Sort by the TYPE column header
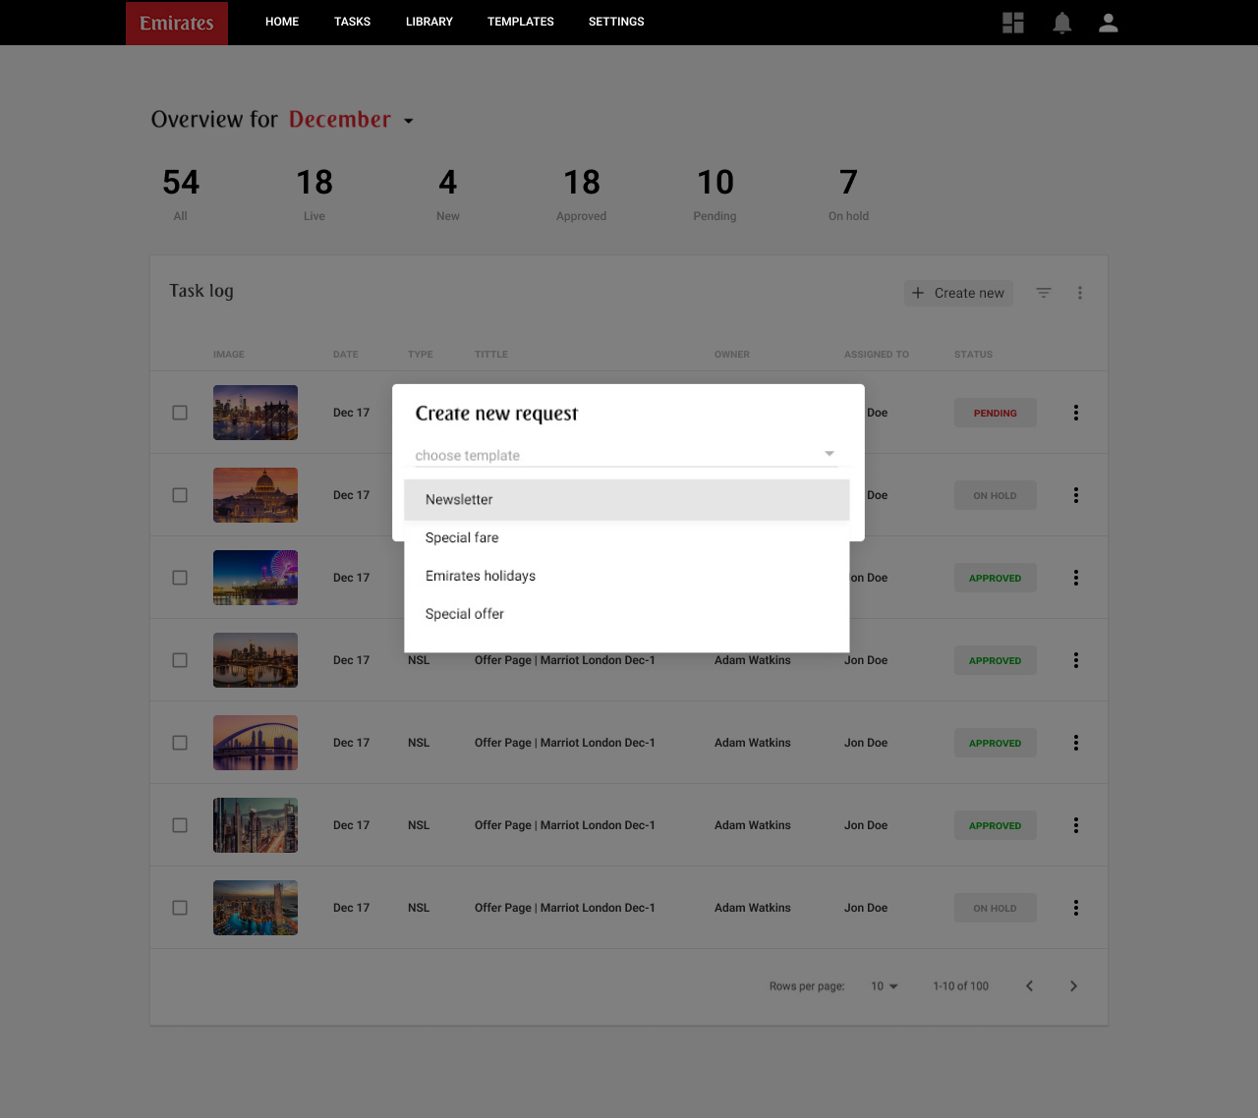Viewport: 1258px width, 1118px height. pyautogui.click(x=421, y=355)
